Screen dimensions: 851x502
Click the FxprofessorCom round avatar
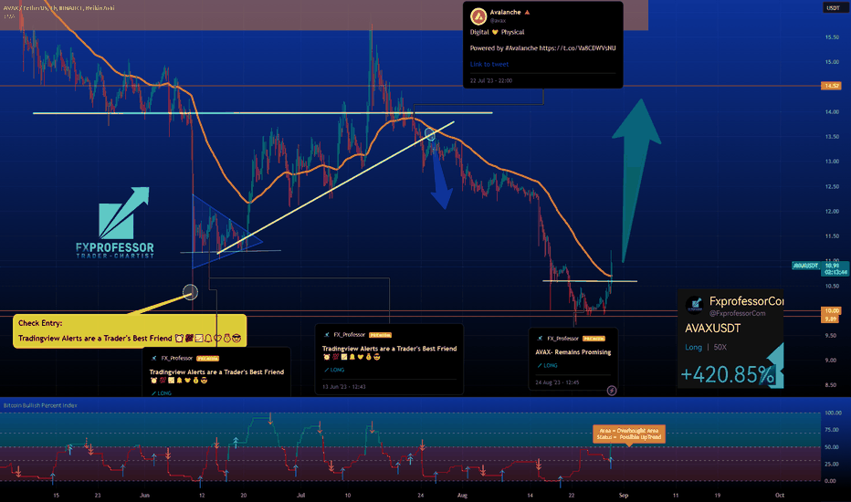pyautogui.click(x=695, y=305)
